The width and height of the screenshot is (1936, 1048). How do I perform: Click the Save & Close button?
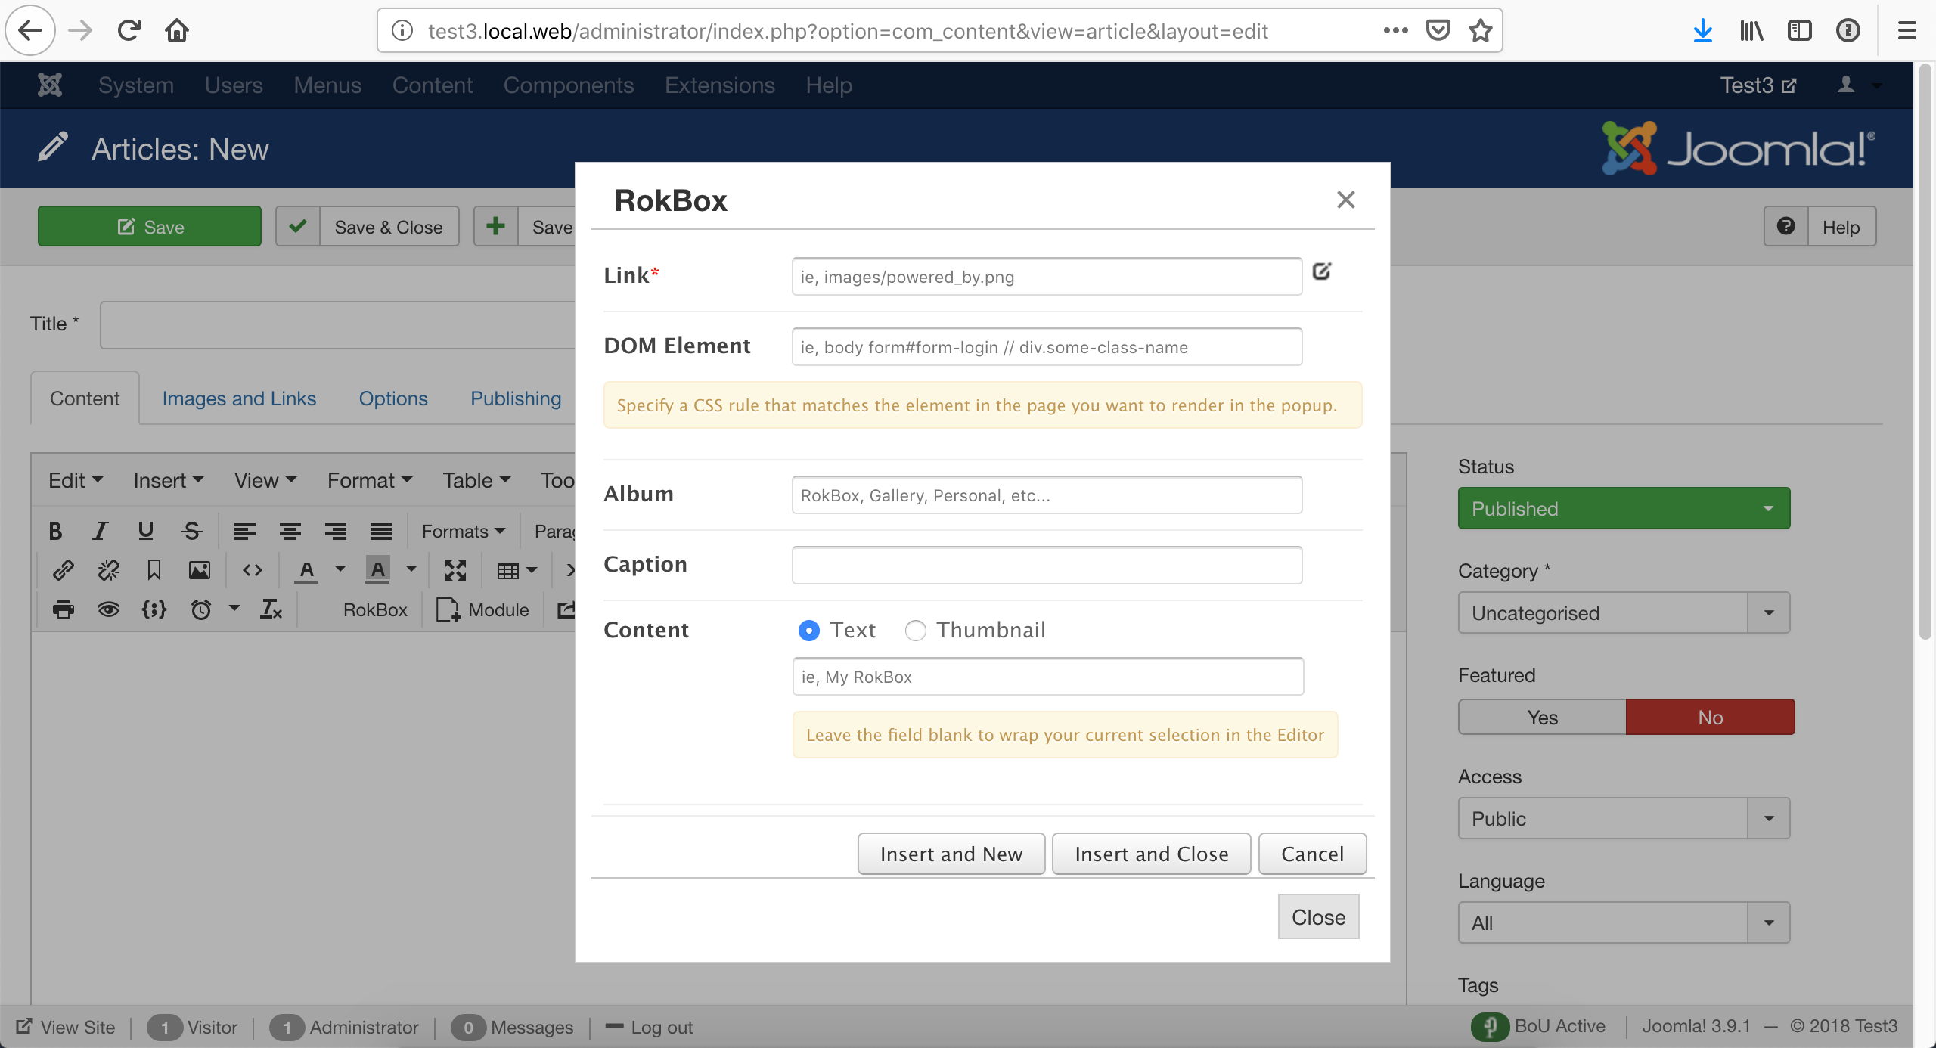(x=368, y=226)
